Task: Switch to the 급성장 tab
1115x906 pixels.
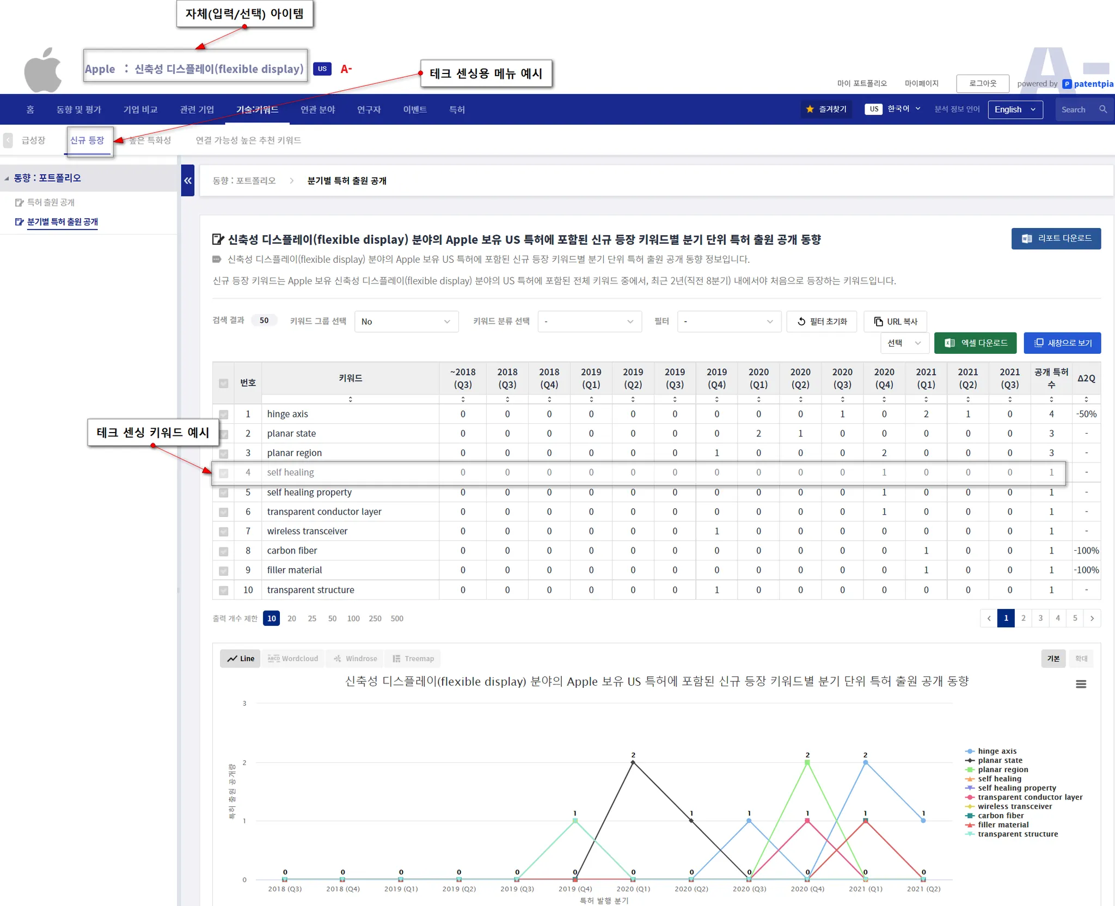Action: [x=33, y=140]
